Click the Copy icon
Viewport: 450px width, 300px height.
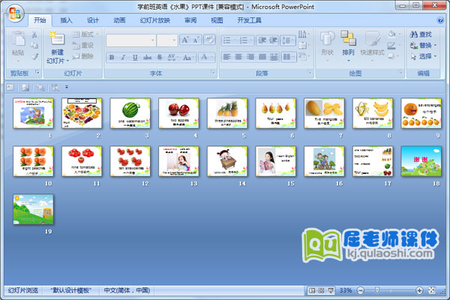coord(34,45)
